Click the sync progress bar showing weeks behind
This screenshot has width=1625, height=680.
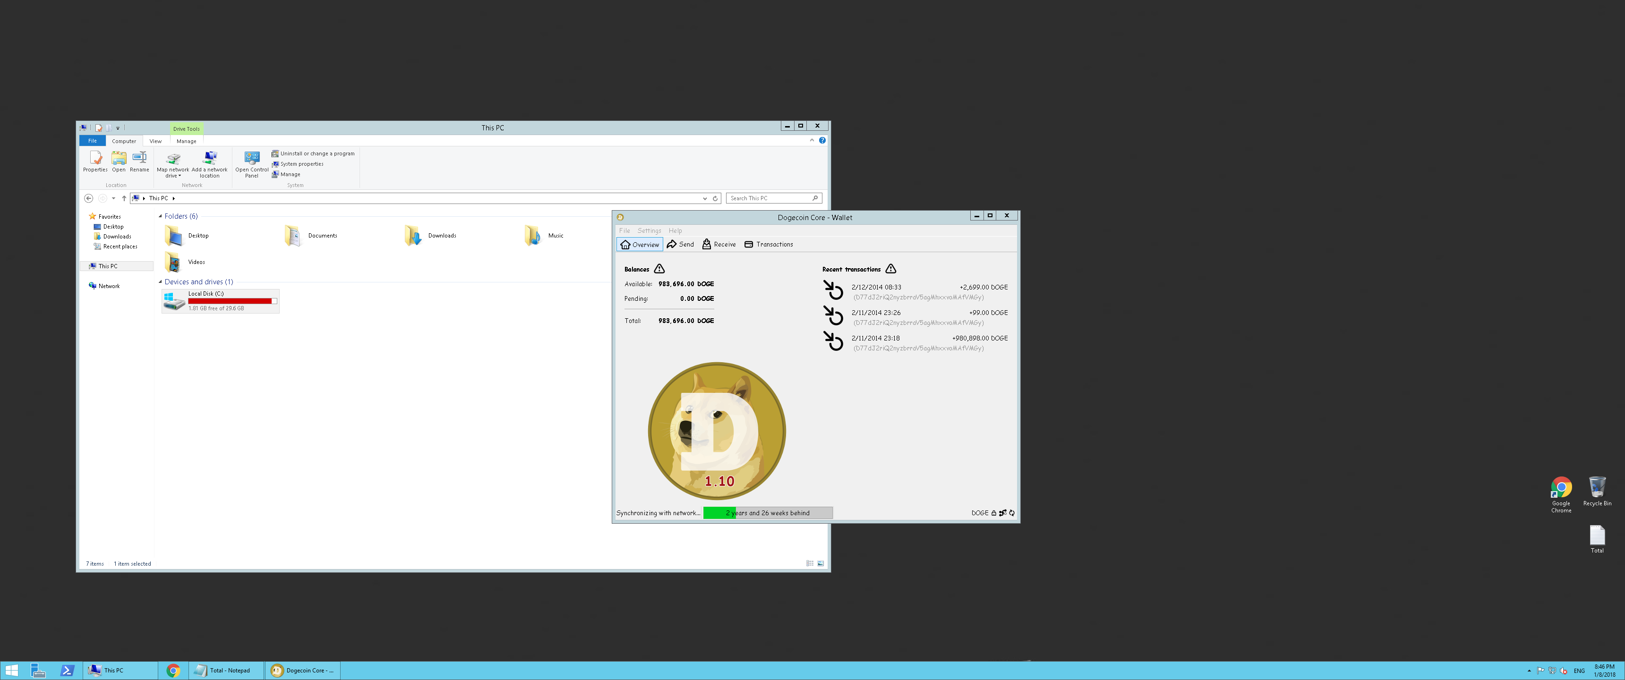[768, 513]
